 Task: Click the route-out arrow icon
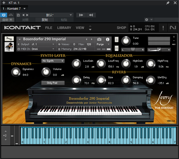click(91, 15)
